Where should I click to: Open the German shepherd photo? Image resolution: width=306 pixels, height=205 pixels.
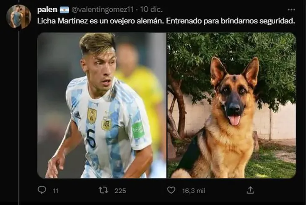pos(232,105)
